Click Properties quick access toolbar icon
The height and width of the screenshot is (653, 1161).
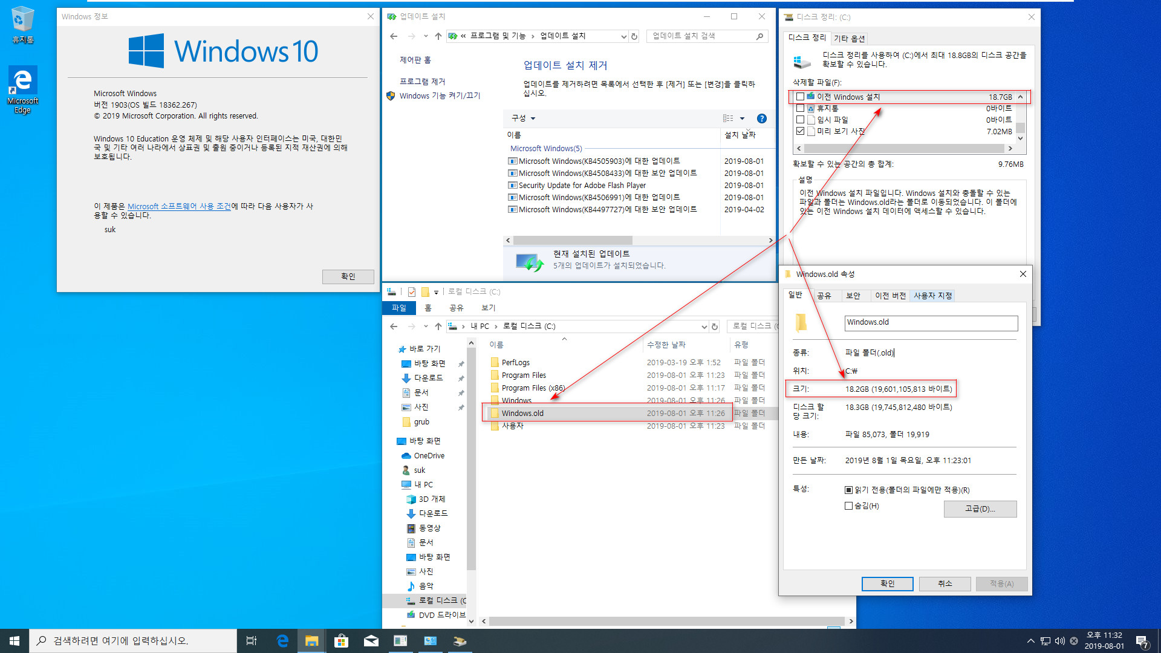pyautogui.click(x=412, y=292)
